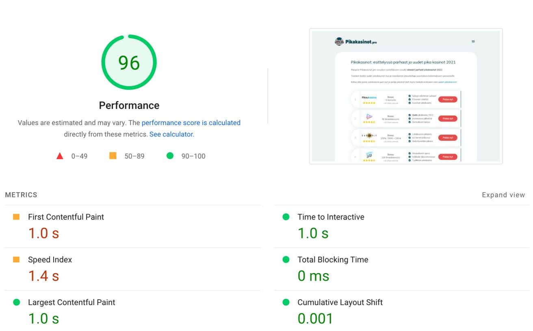This screenshot has width=533, height=331.
Task: Click the METRICS section header
Action: [21, 195]
